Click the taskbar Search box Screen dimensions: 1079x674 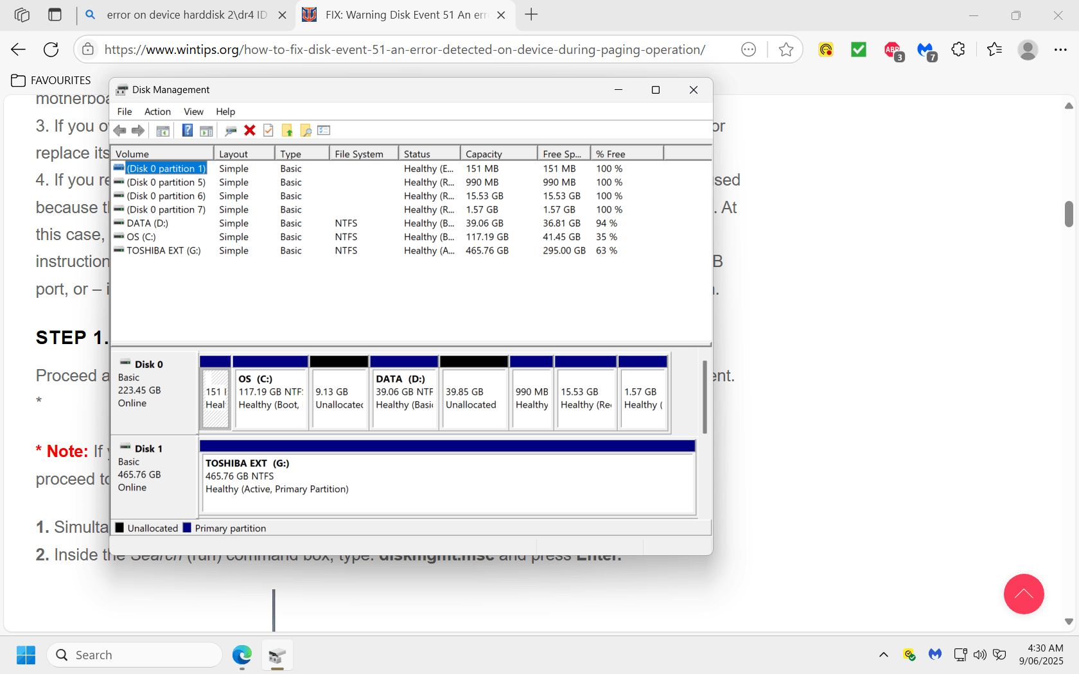click(134, 655)
